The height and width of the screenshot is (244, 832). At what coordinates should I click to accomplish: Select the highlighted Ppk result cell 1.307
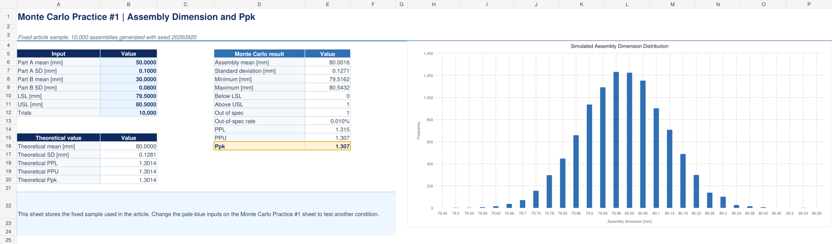(327, 146)
